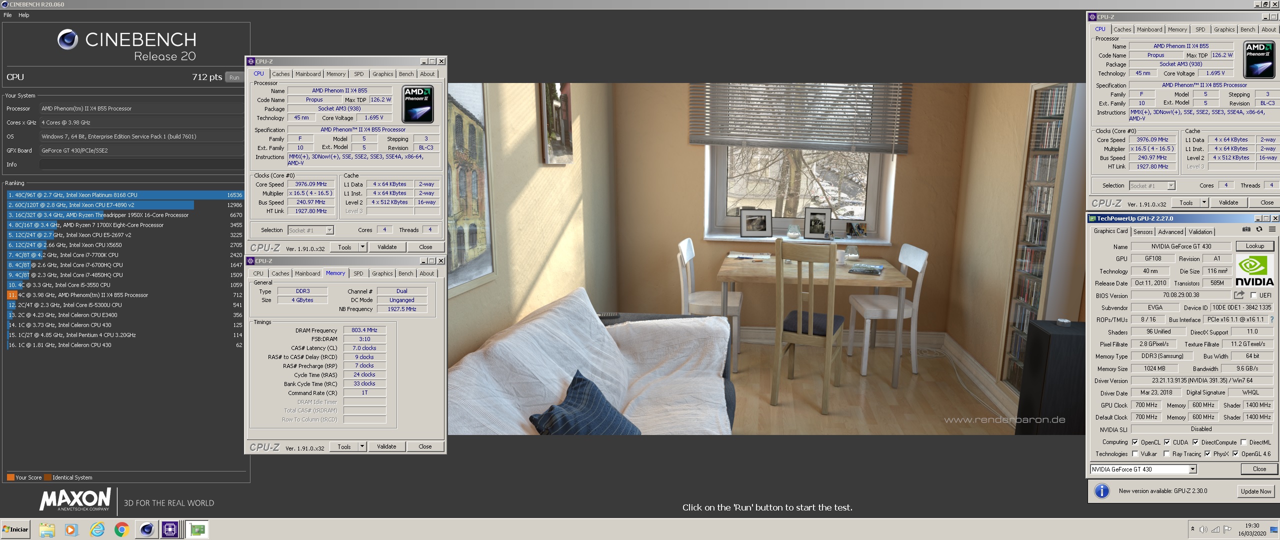The width and height of the screenshot is (1280, 540).
Task: Show hidden tray icons arrow
Action: [1192, 529]
